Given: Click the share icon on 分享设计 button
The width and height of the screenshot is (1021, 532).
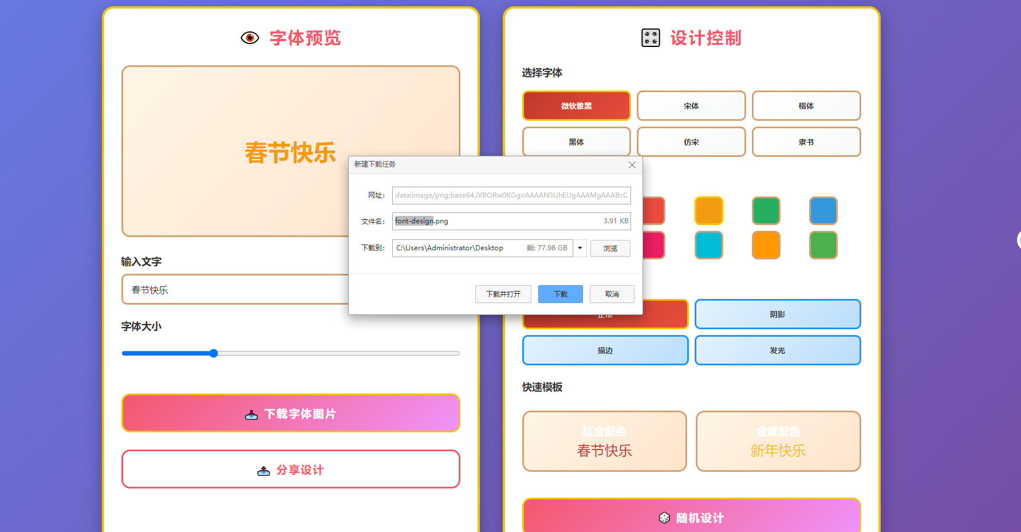Looking at the screenshot, I should (263, 471).
